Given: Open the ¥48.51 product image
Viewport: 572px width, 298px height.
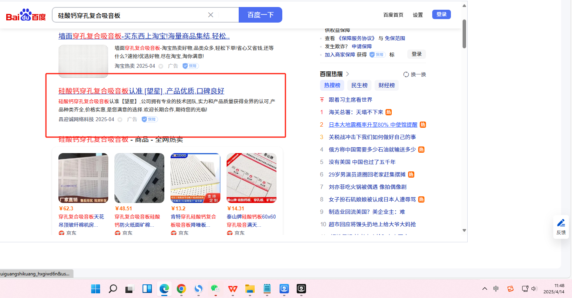Looking at the screenshot, I should pos(139,178).
